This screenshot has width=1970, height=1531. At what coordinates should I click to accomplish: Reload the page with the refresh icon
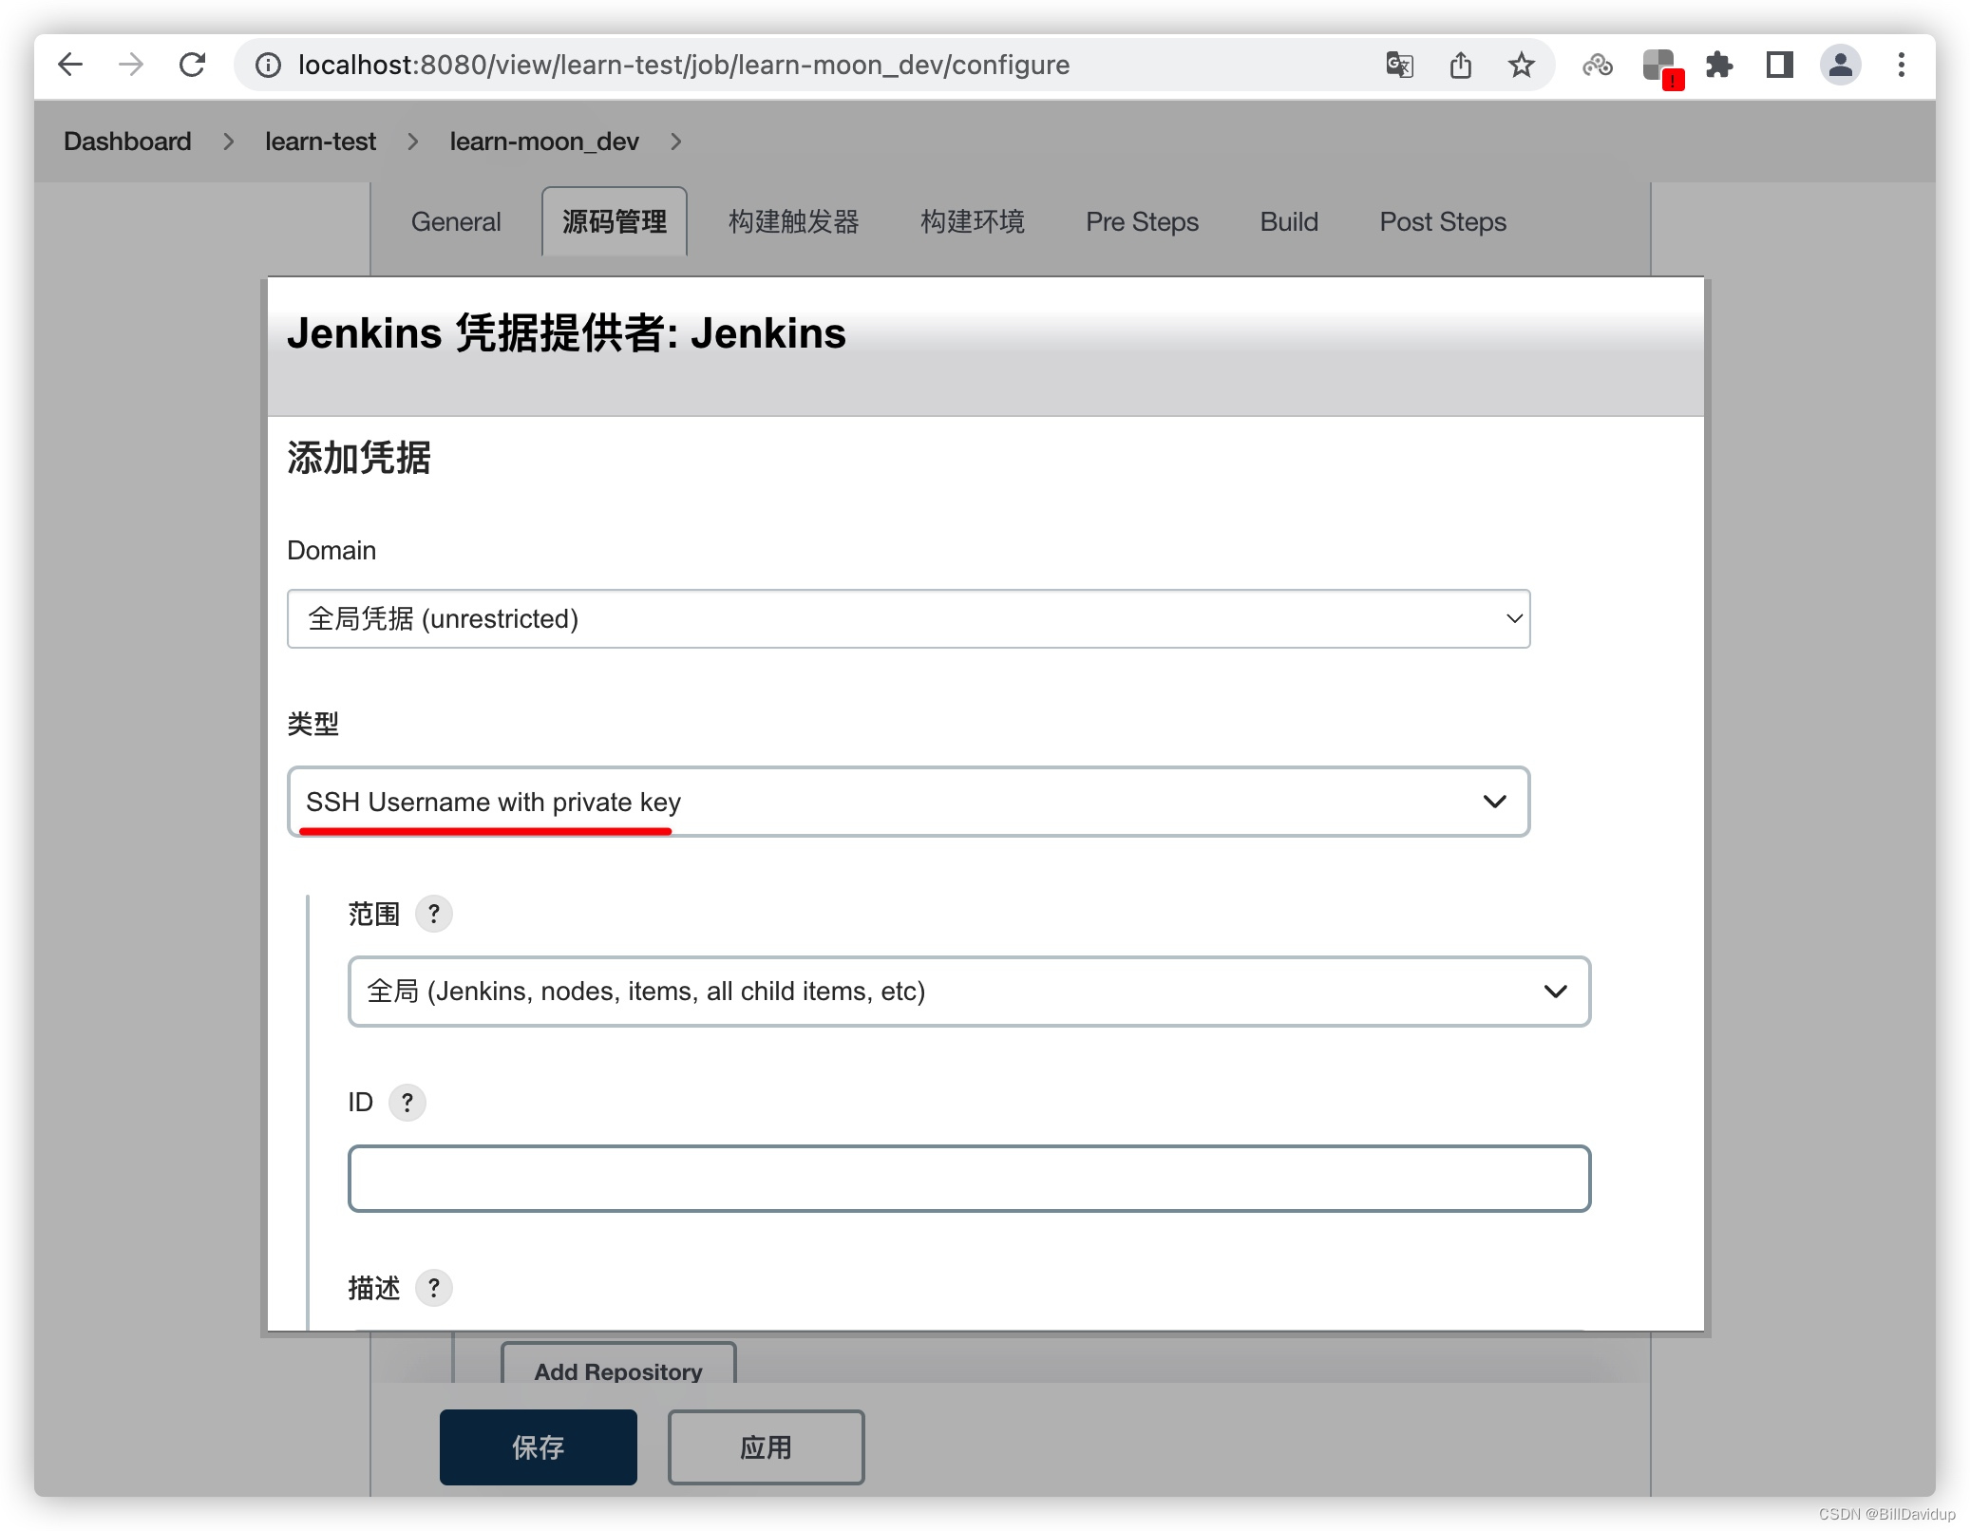193,65
